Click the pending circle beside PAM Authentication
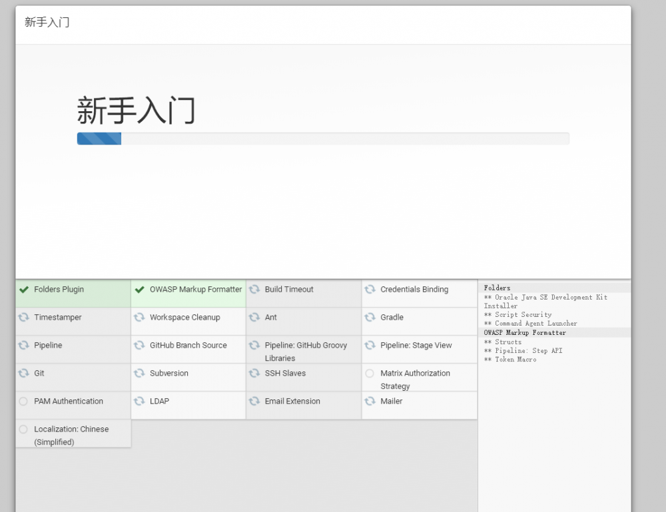 [25, 401]
